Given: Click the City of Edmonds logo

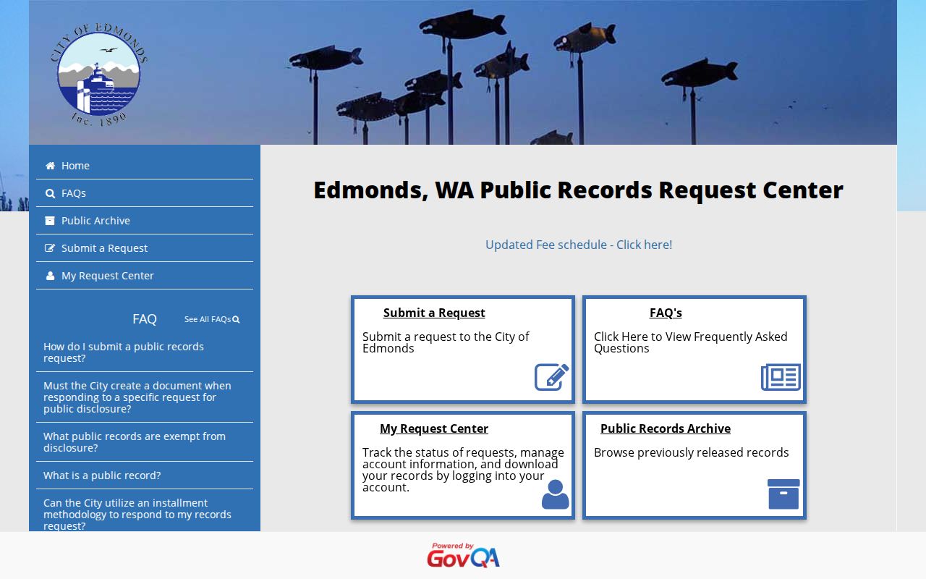Looking at the screenshot, I should [99, 74].
